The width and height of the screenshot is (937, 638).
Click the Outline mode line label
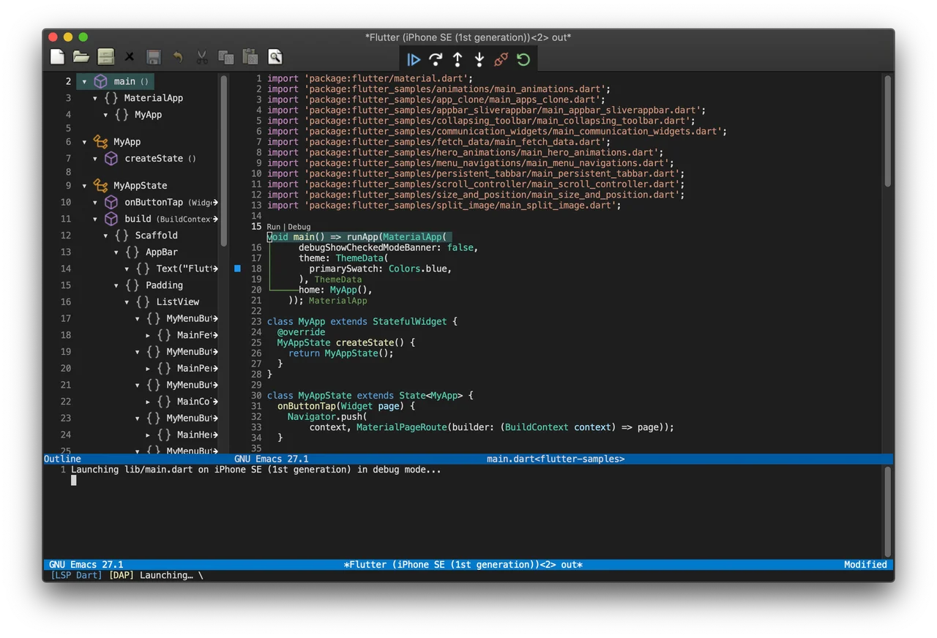[x=62, y=459]
